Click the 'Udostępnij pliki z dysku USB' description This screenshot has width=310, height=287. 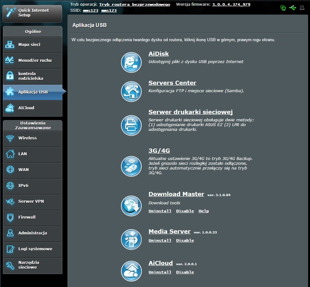[x=196, y=62]
